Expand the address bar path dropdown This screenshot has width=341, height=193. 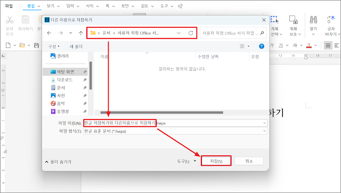coord(178,33)
